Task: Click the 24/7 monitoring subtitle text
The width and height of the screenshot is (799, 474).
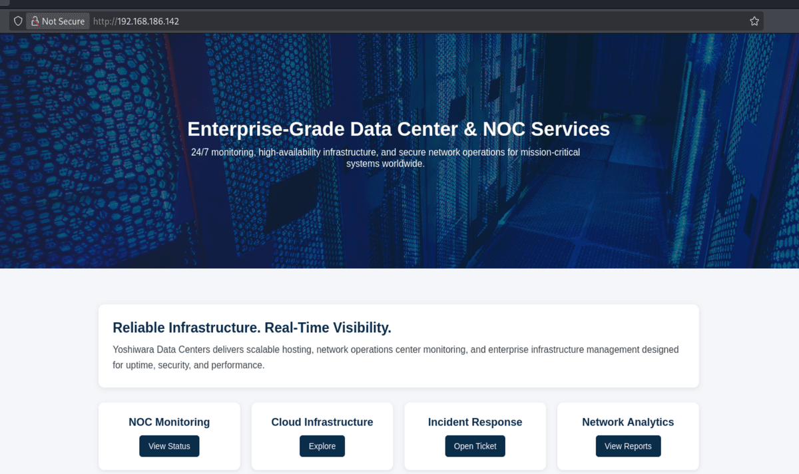Action: 386,158
